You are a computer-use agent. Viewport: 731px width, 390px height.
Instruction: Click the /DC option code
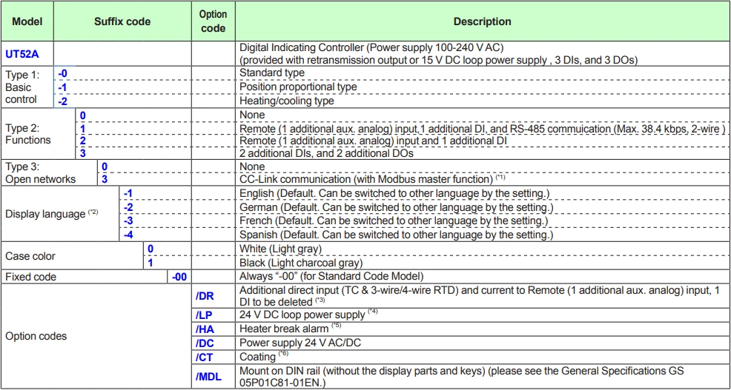click(204, 343)
